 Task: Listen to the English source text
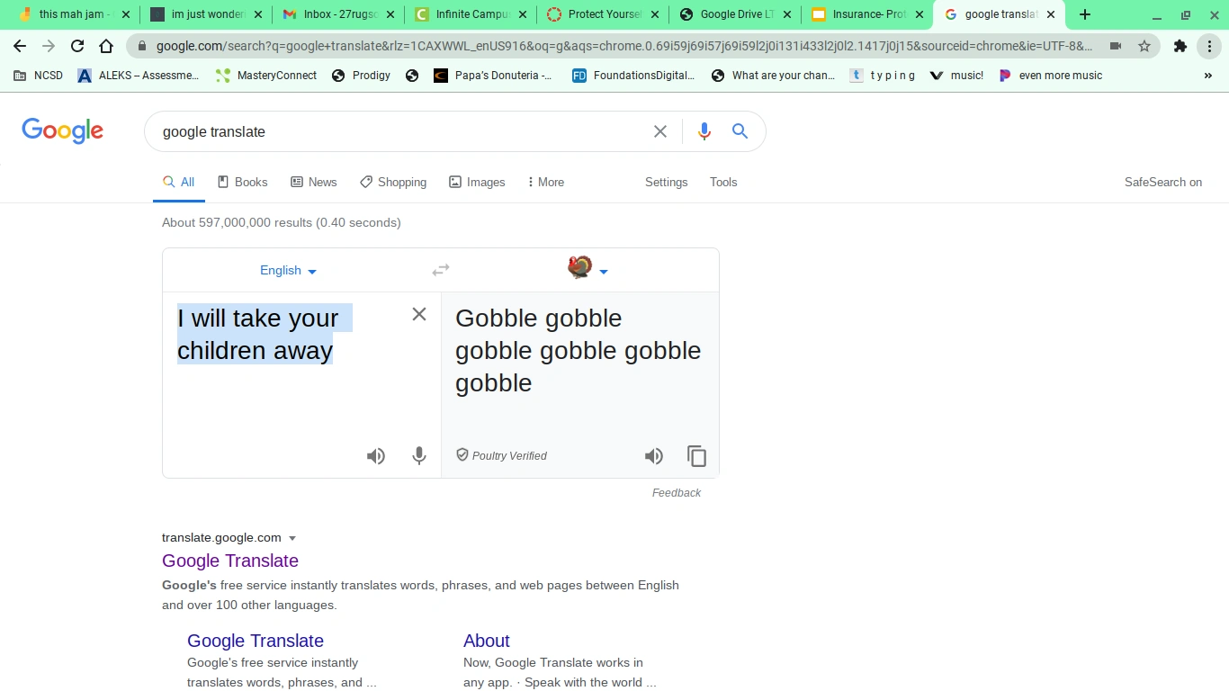coord(376,456)
